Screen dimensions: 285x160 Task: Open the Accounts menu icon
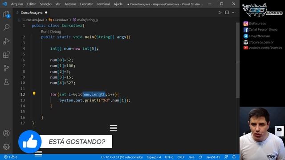tap(6, 133)
